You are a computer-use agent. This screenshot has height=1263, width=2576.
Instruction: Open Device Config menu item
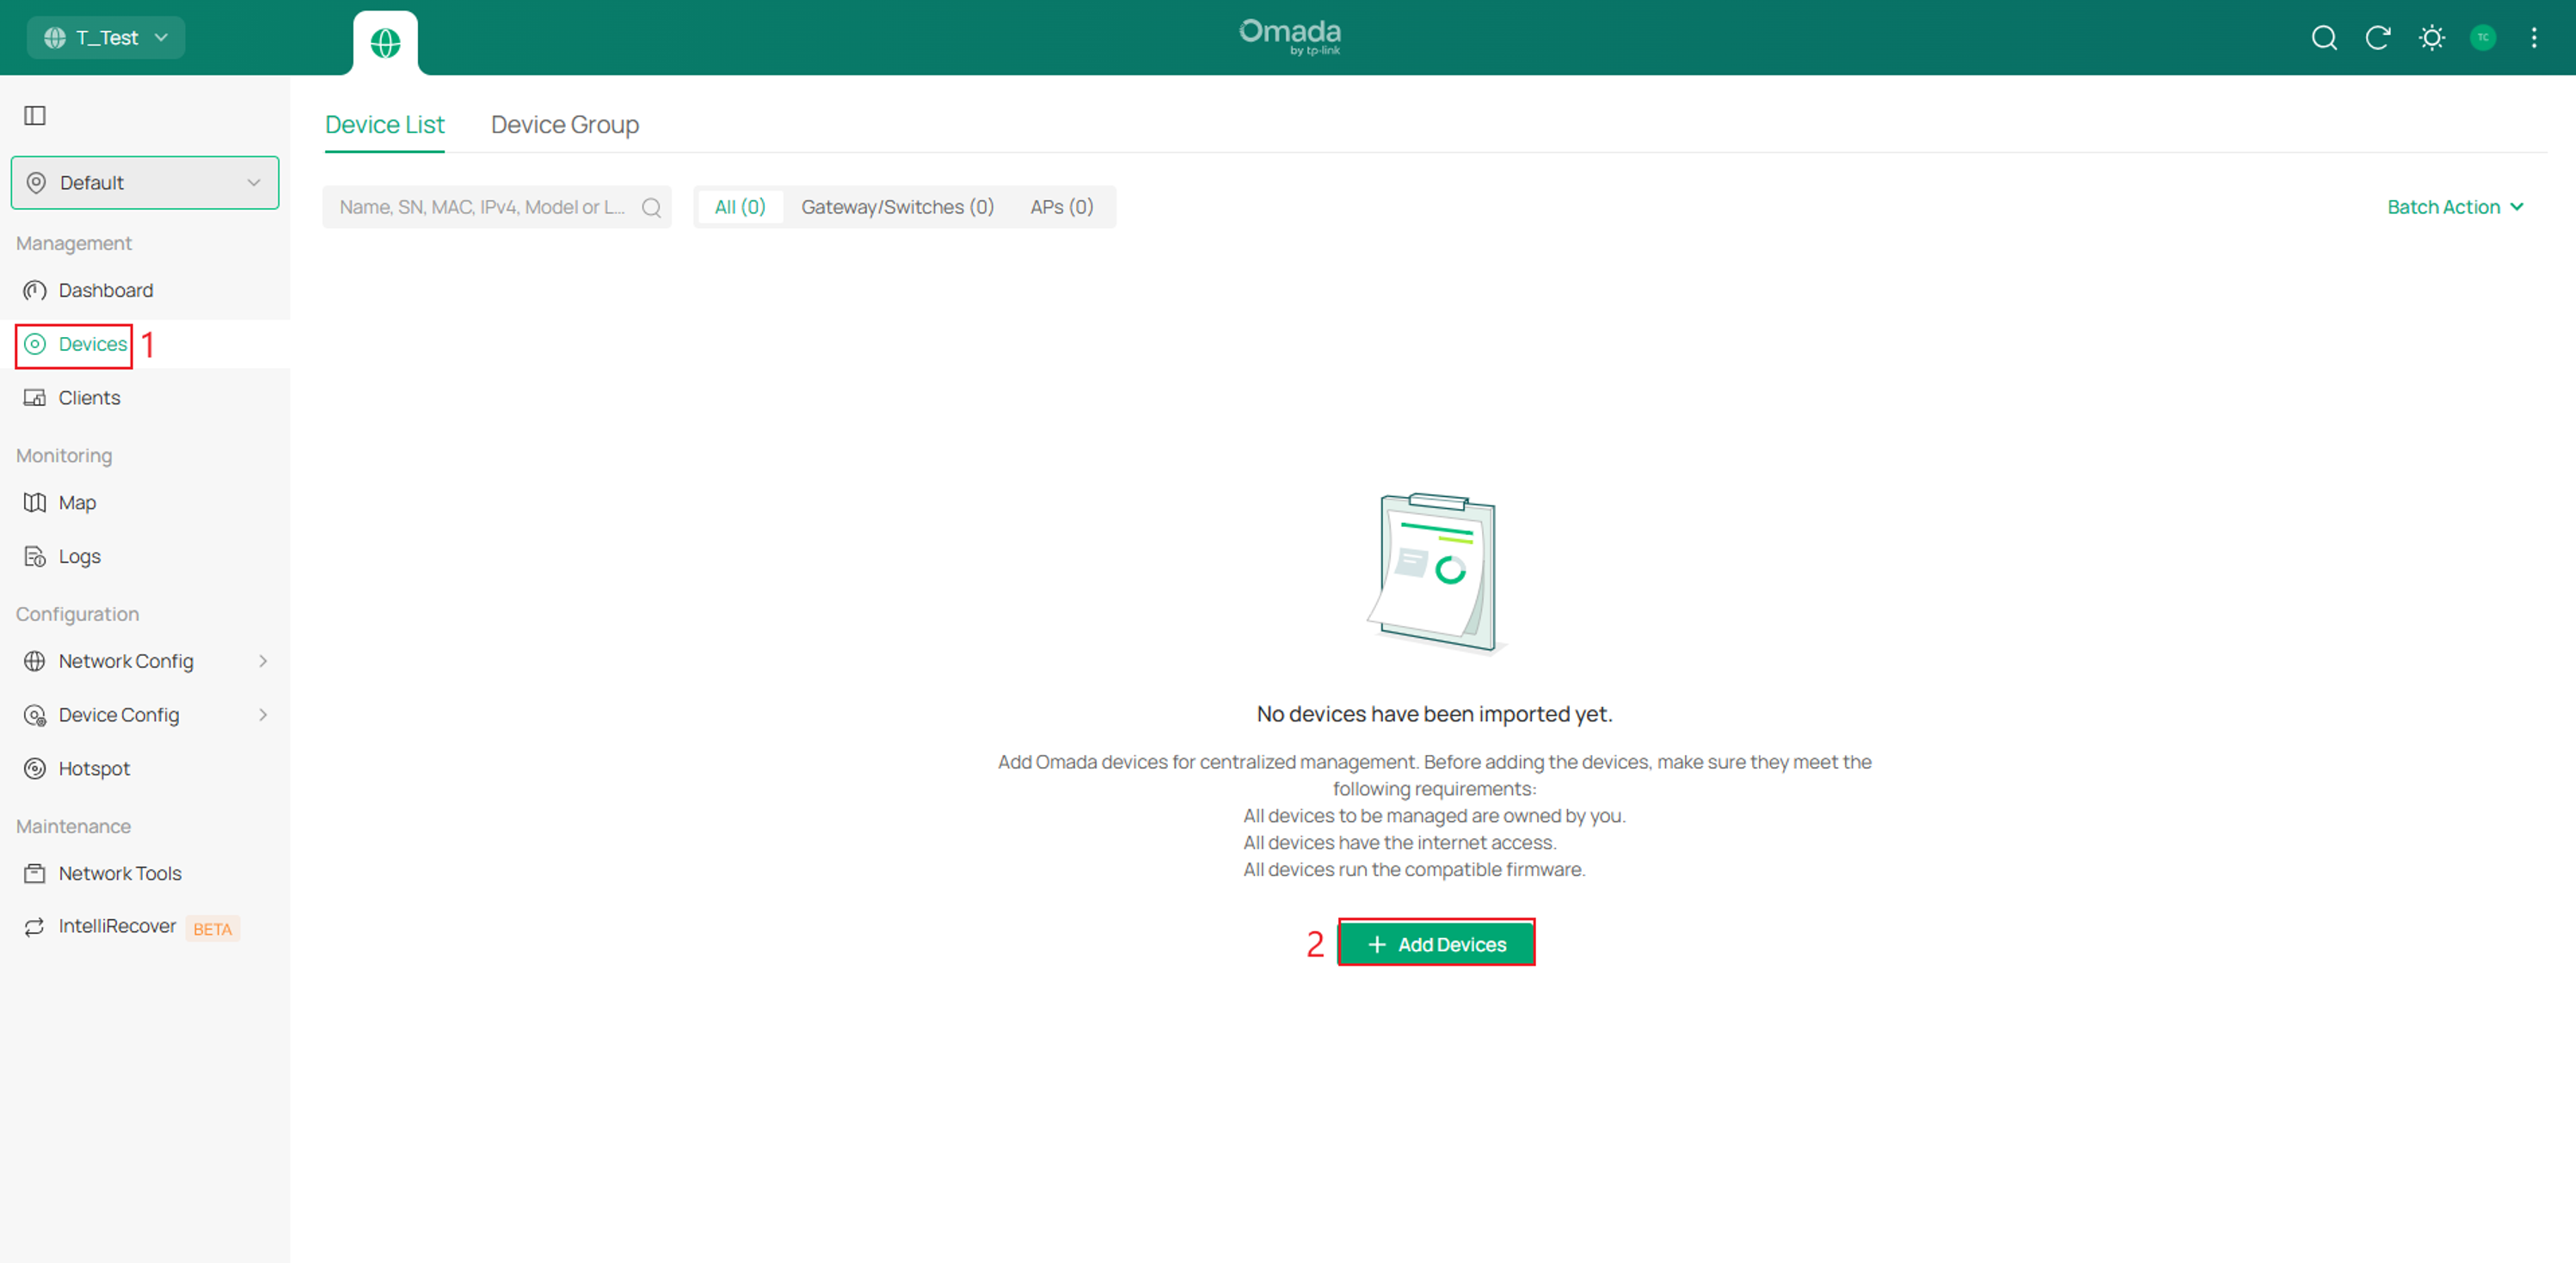point(145,715)
